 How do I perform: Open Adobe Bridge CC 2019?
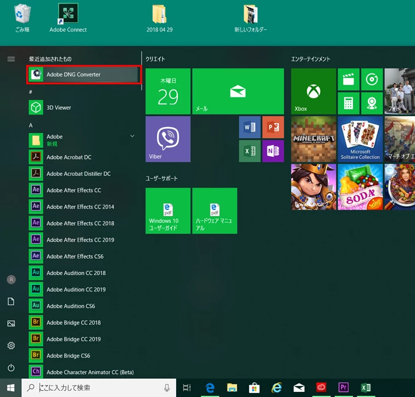[x=83, y=339]
